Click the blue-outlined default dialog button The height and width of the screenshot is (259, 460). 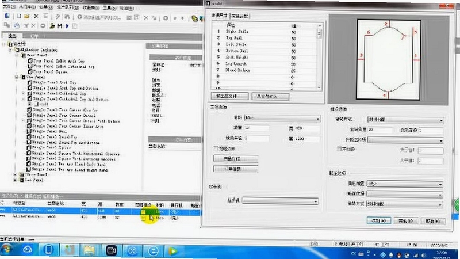coord(379,220)
